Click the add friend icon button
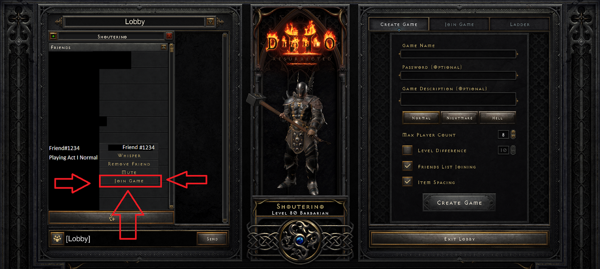Viewport: 600px width, 269px height. coord(111,217)
